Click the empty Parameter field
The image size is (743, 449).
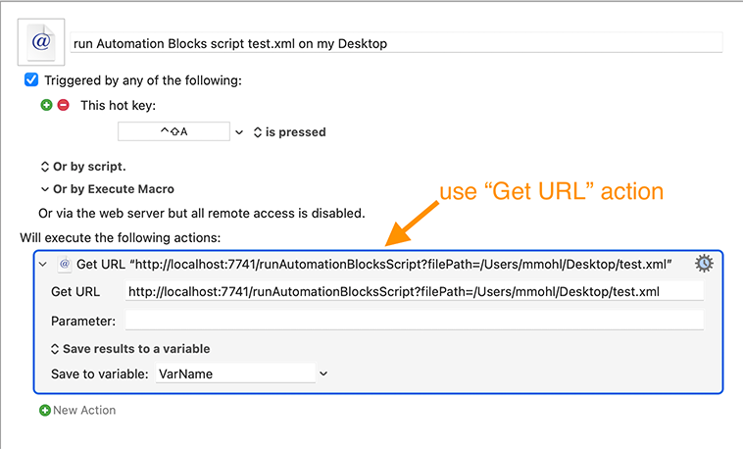tap(415, 320)
